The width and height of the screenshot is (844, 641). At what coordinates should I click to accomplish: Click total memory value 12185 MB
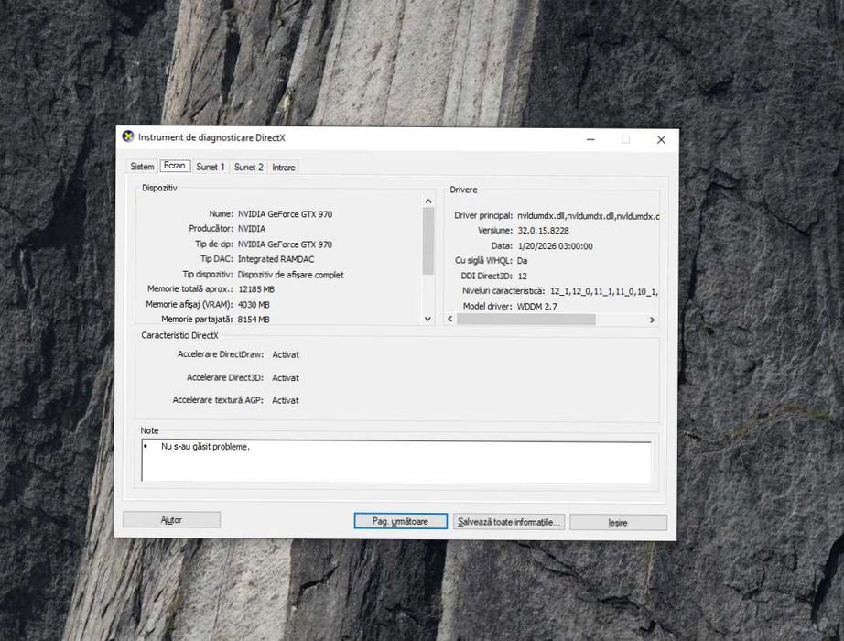pyautogui.click(x=256, y=289)
